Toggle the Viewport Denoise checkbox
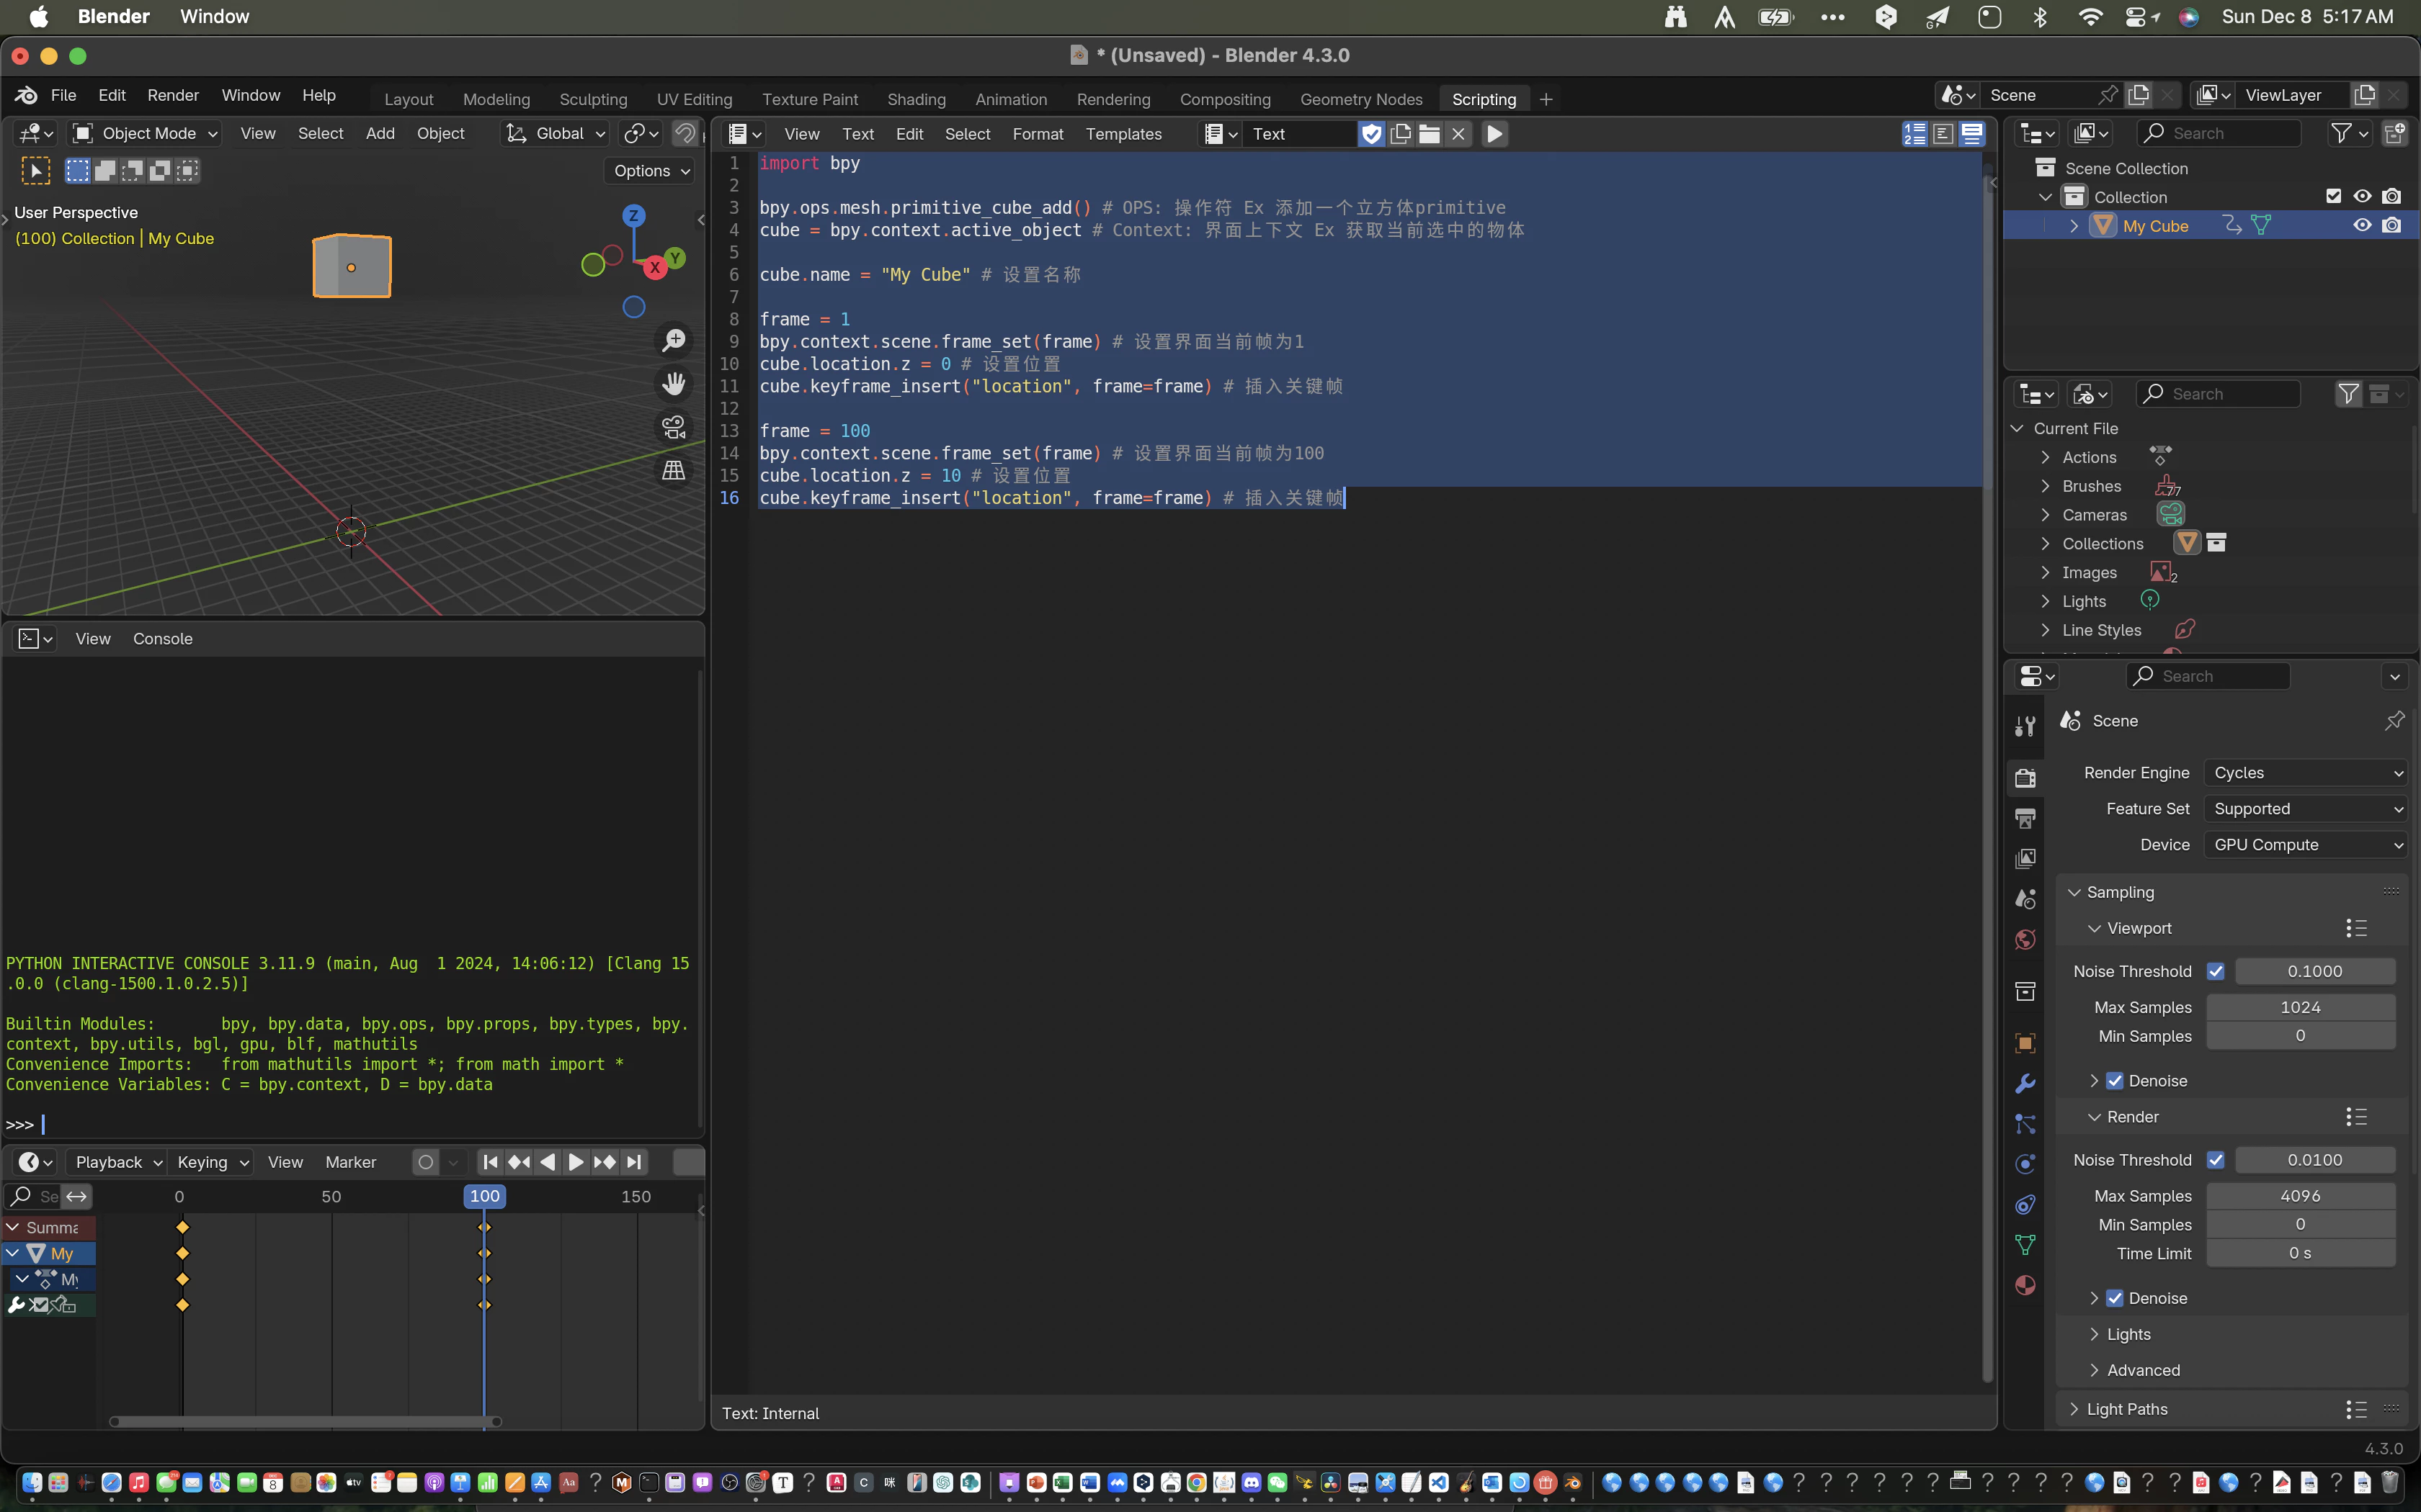Screen dimensions: 2421x1512 click(2115, 1081)
